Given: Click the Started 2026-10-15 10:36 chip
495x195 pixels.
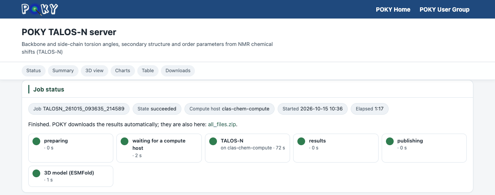Looking at the screenshot, I should point(312,109).
